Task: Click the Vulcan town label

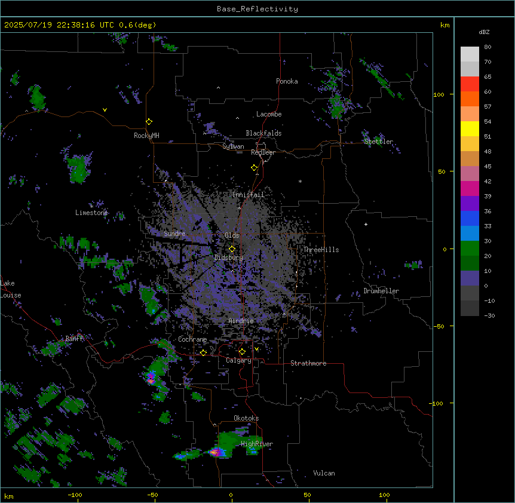Action: pos(324,473)
